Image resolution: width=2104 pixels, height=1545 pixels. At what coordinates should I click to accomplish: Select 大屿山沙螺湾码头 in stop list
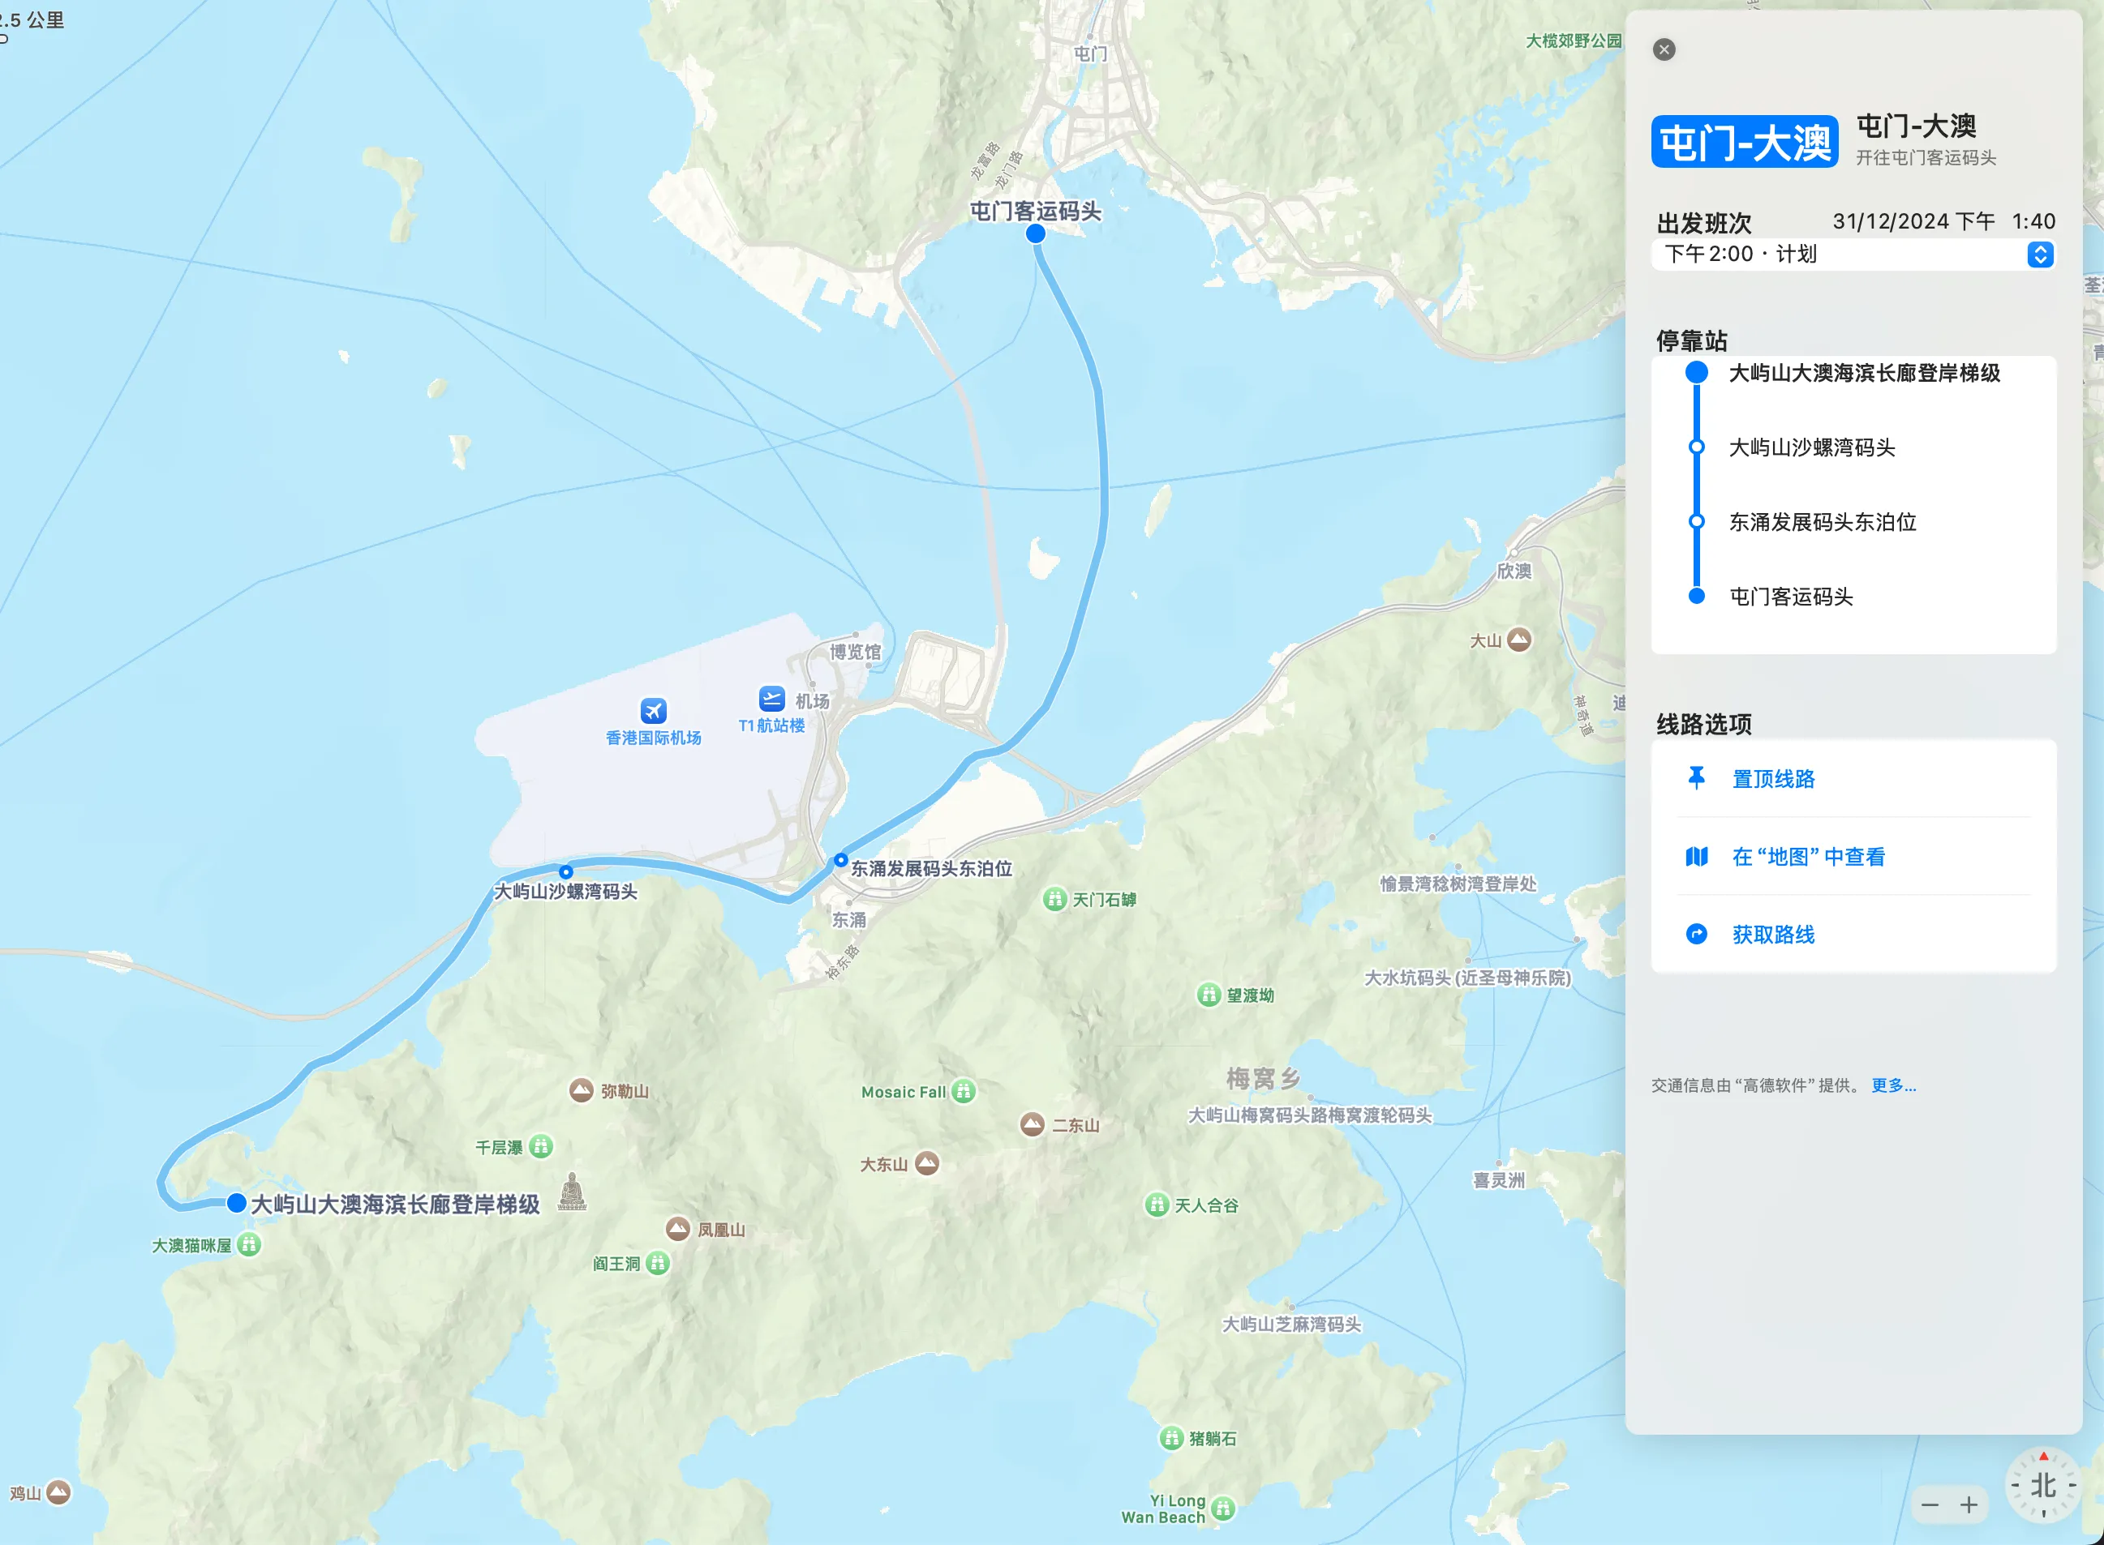pyautogui.click(x=1811, y=447)
